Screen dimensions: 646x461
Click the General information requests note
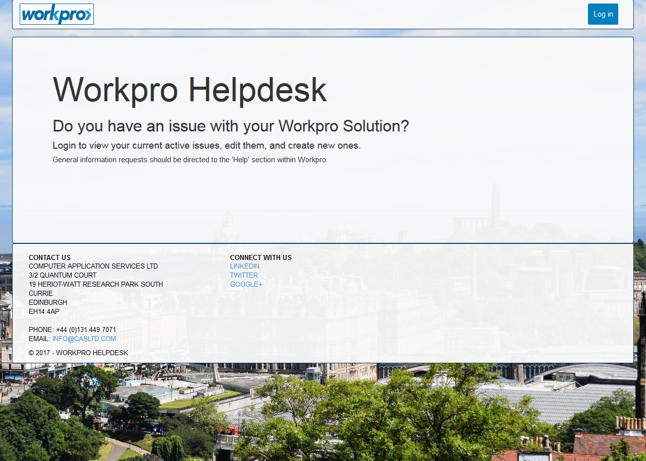point(190,159)
